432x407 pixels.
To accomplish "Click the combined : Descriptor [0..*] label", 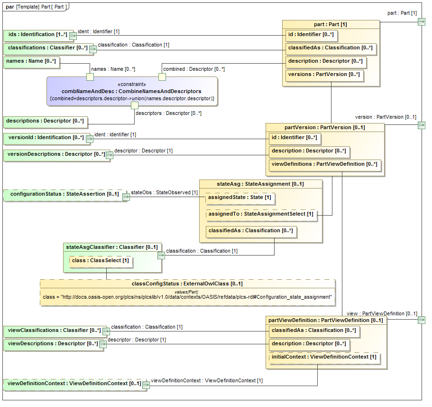I will coord(194,69).
